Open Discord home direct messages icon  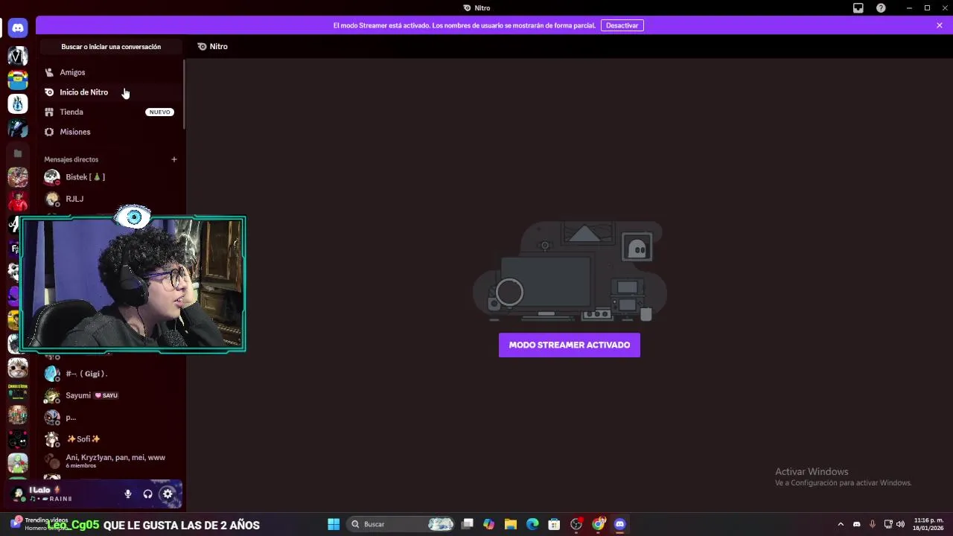coord(18,28)
